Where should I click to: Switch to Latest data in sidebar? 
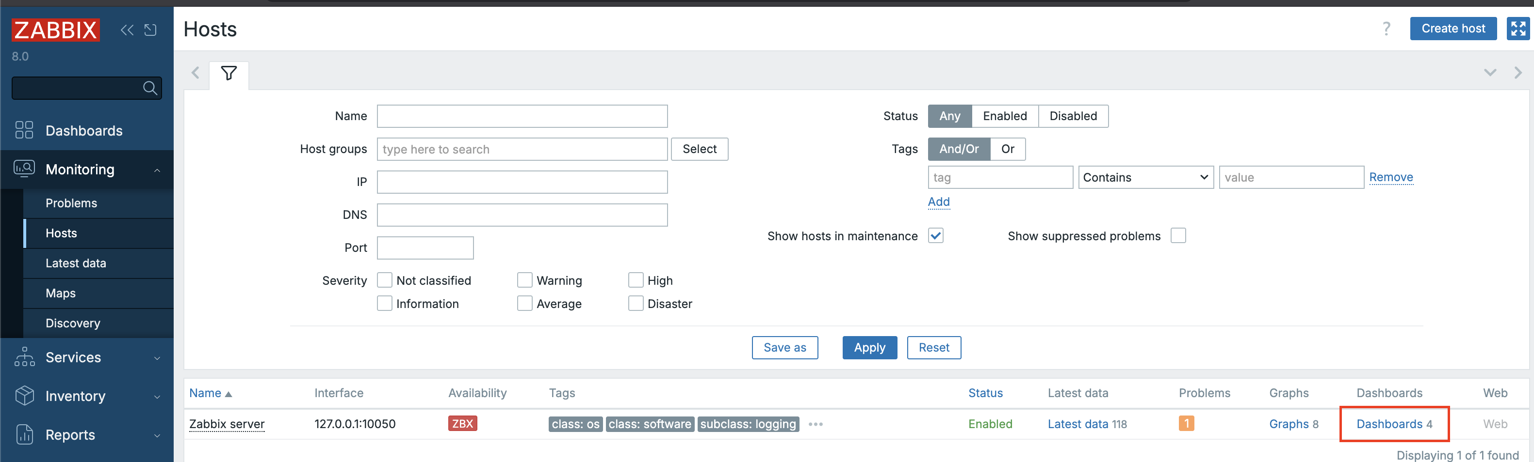click(76, 263)
